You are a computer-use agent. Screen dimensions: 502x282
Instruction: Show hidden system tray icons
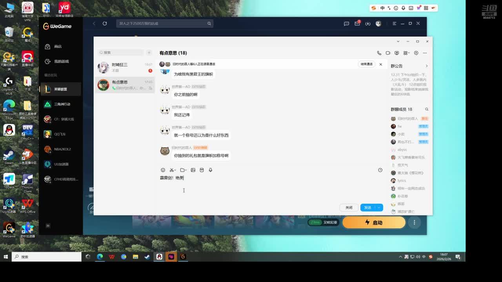(x=400, y=257)
